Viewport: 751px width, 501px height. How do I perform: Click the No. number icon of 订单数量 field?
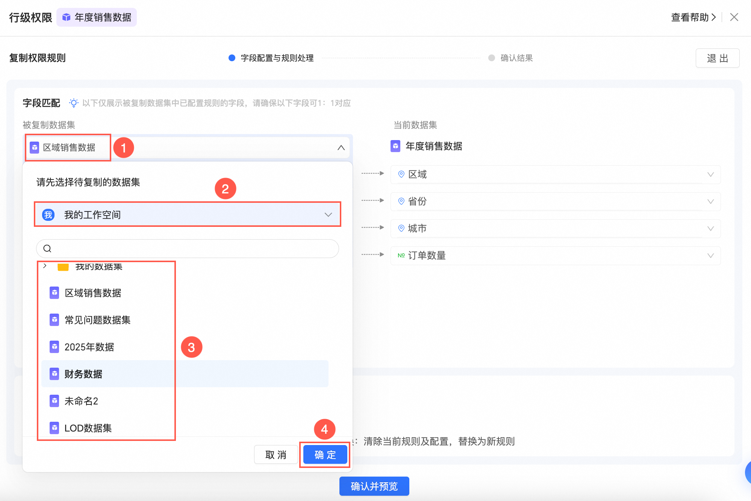click(x=401, y=255)
